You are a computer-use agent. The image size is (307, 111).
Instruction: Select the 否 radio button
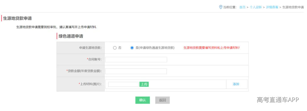[x=115, y=48]
